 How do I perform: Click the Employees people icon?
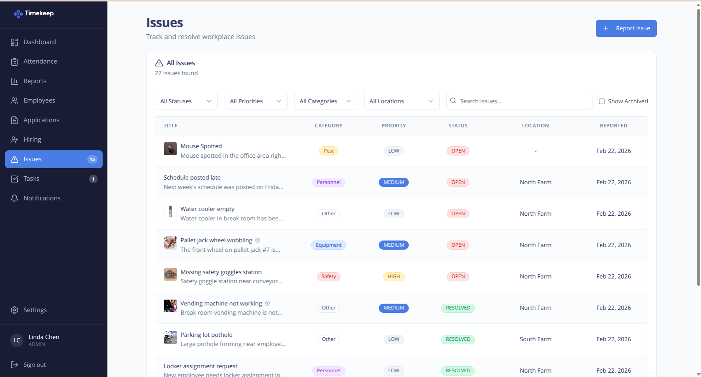14,101
